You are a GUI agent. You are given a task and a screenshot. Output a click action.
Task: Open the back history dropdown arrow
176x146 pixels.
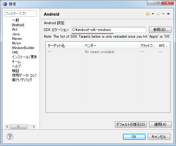tap(153, 14)
